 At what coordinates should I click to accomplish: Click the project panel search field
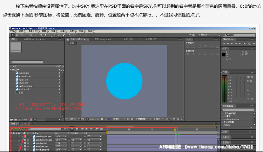pos(27,62)
